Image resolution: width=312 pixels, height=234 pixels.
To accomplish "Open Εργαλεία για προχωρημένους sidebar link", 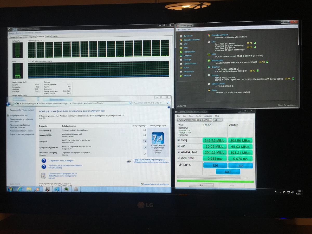I will pyautogui.click(x=22, y=134).
